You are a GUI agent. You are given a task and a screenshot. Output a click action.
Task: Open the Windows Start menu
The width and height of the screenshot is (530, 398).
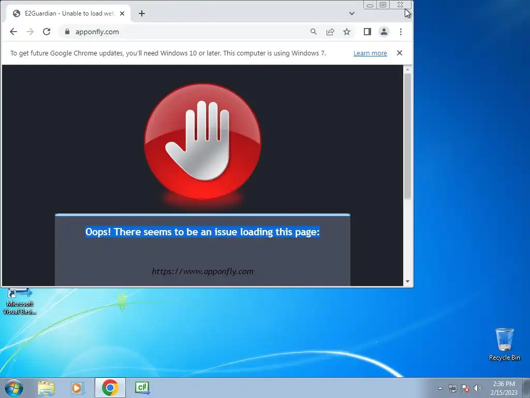[x=14, y=388]
